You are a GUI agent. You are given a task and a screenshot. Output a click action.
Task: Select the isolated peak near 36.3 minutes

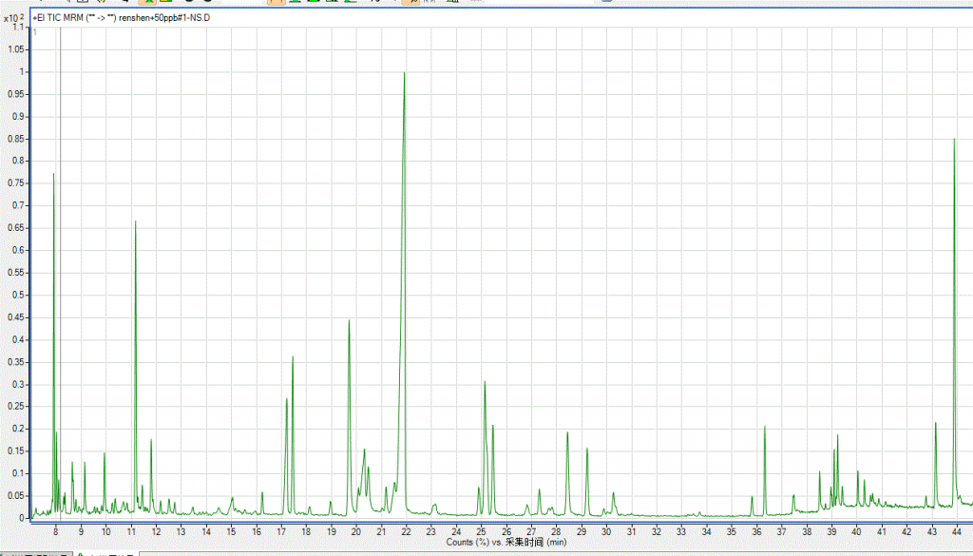(x=764, y=428)
